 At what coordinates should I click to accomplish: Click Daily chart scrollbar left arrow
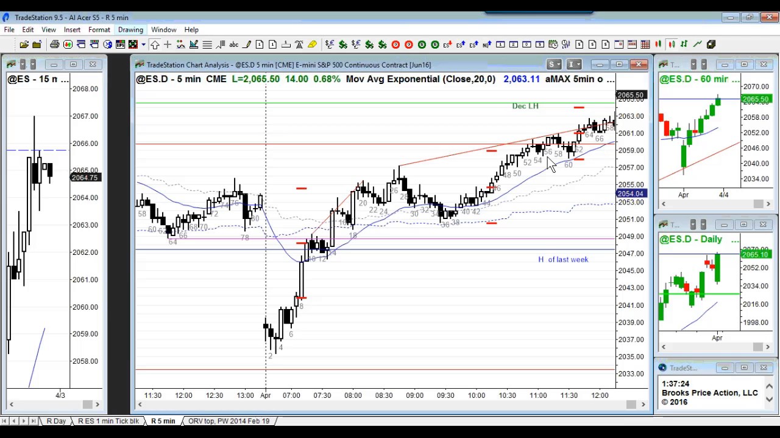(663, 347)
